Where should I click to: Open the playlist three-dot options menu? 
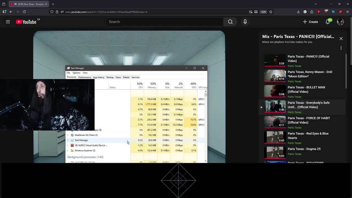click(x=341, y=48)
